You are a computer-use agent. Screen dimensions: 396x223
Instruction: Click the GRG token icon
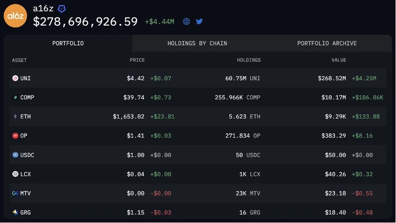[x=15, y=212]
